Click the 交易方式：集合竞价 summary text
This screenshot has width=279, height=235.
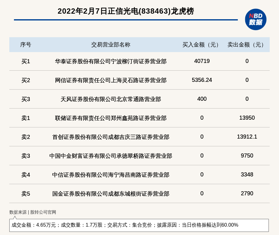(130, 225)
